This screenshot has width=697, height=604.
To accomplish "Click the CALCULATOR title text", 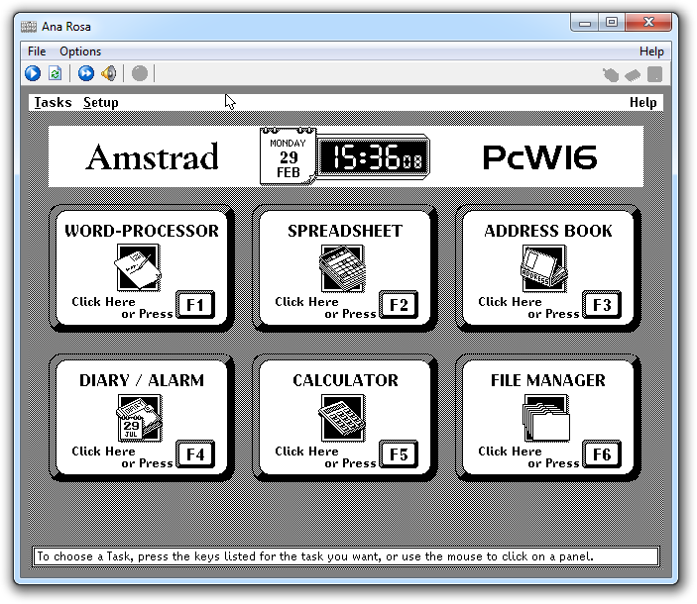I will (x=345, y=380).
